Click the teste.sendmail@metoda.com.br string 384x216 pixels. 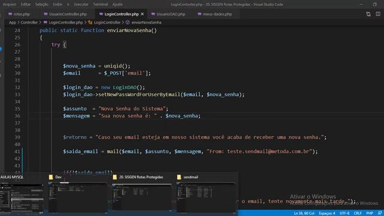(x=268, y=151)
